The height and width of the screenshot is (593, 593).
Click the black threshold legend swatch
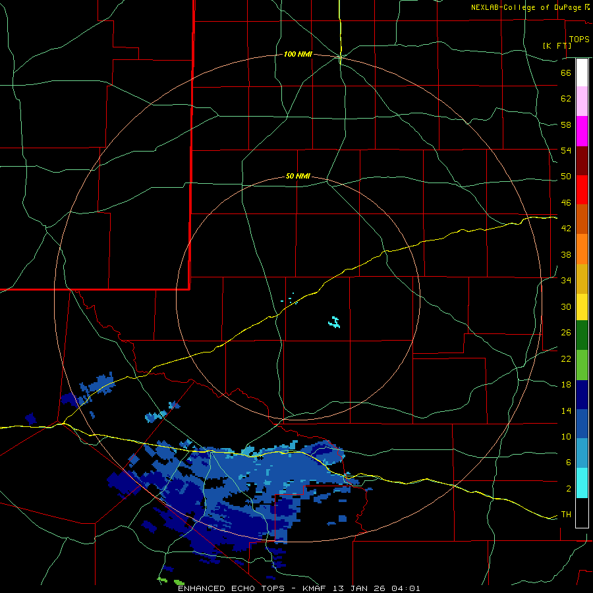point(582,513)
